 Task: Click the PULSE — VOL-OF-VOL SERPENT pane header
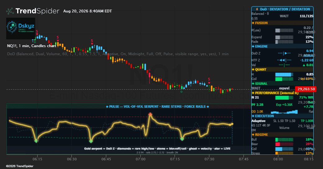coord(157,106)
